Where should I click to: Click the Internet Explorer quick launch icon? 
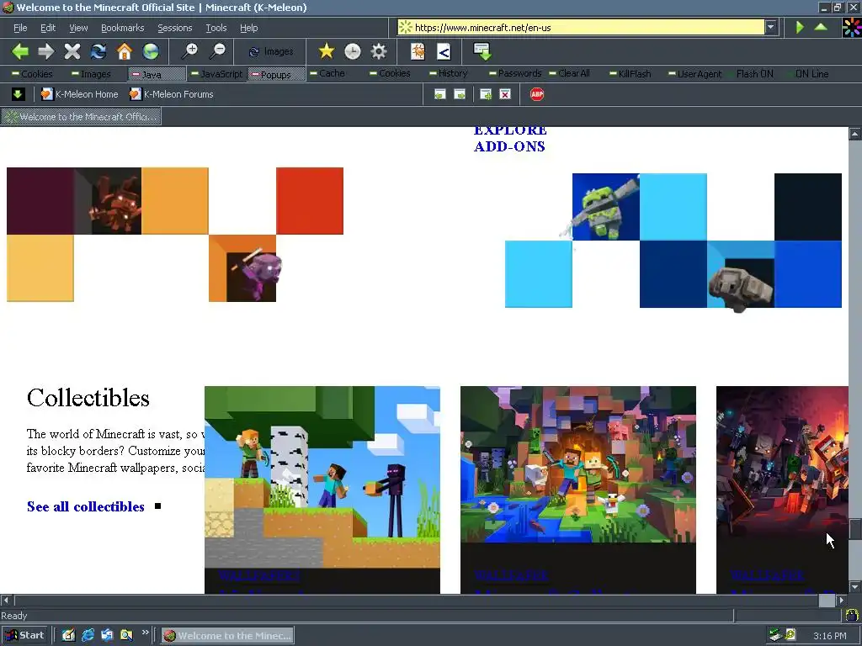pyautogui.click(x=88, y=636)
